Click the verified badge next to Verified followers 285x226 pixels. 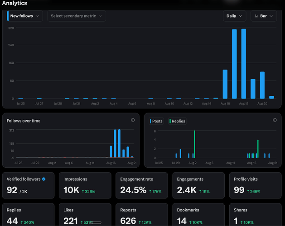tap(44, 179)
